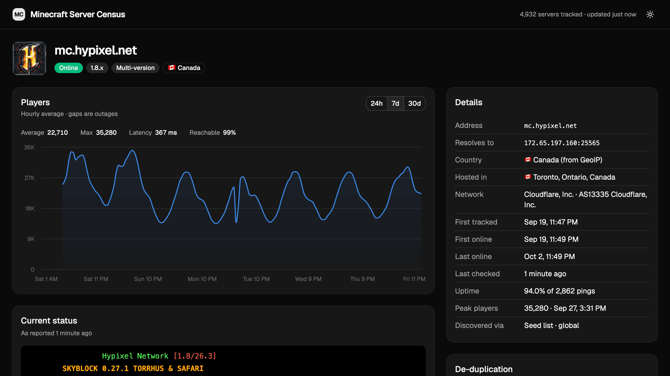This screenshot has width=670, height=376.
Task: Click the Multi-version badge
Action: 135,68
